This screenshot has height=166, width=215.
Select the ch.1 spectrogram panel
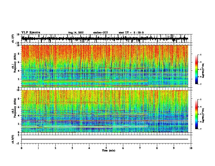tap(105, 66)
